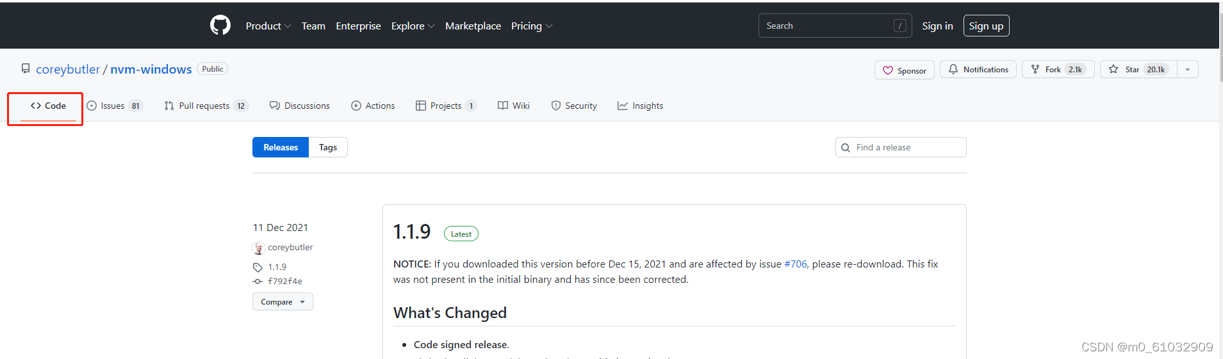Open the Security tab

point(574,106)
